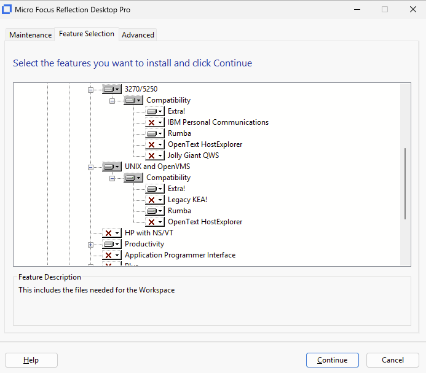The width and height of the screenshot is (426, 373).
Task: Collapse the 3270/5250 tree node
Action: 91,90
